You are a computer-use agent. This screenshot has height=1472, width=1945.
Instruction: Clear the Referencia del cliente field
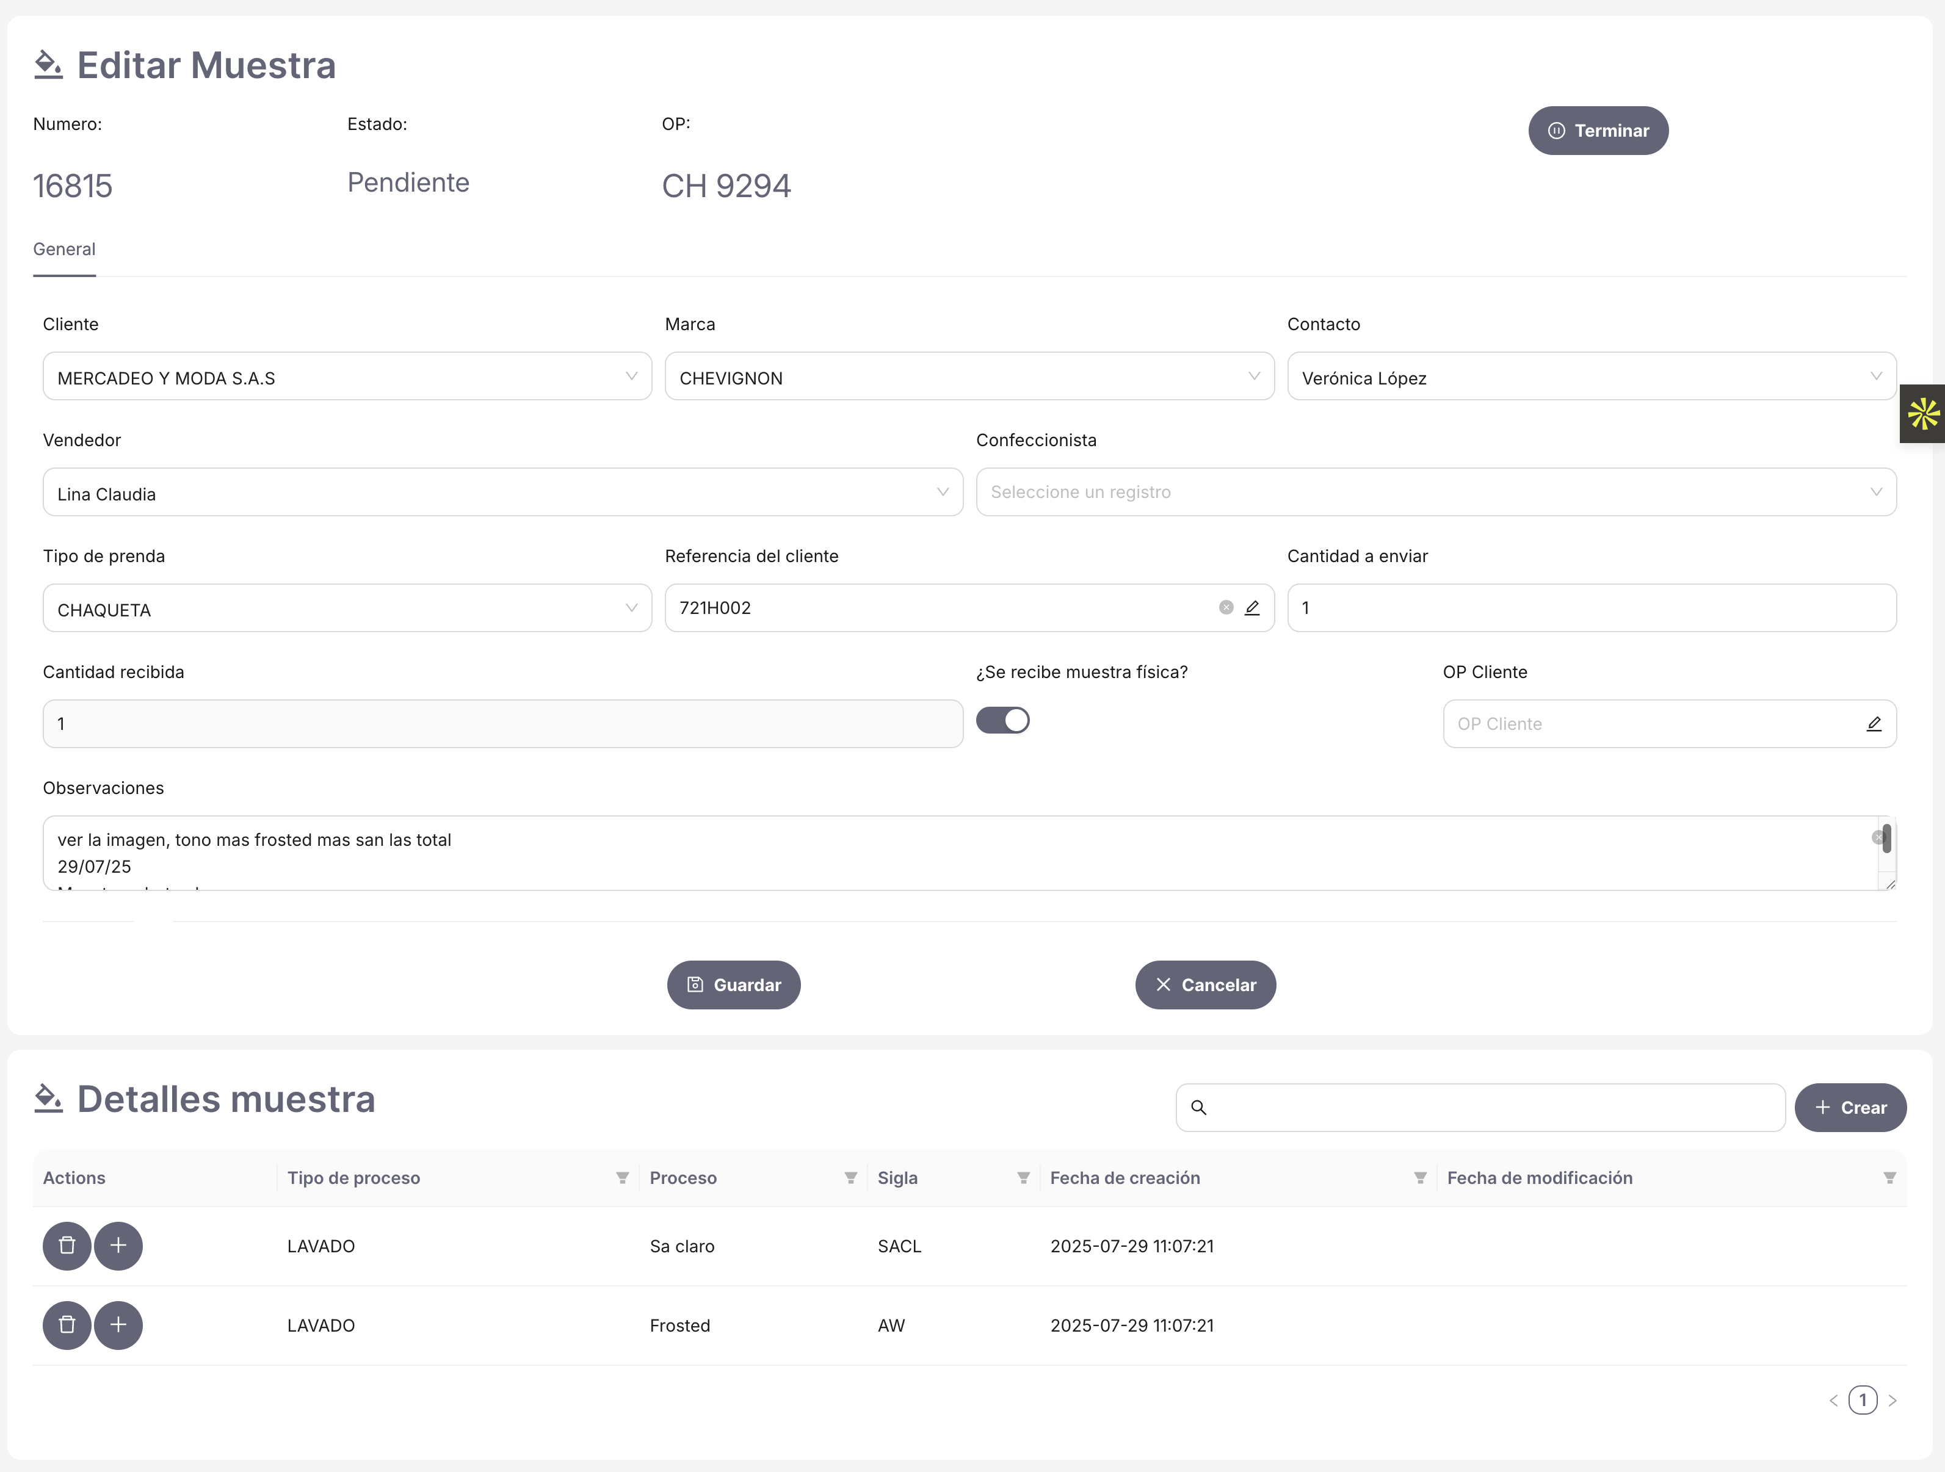coord(1226,607)
